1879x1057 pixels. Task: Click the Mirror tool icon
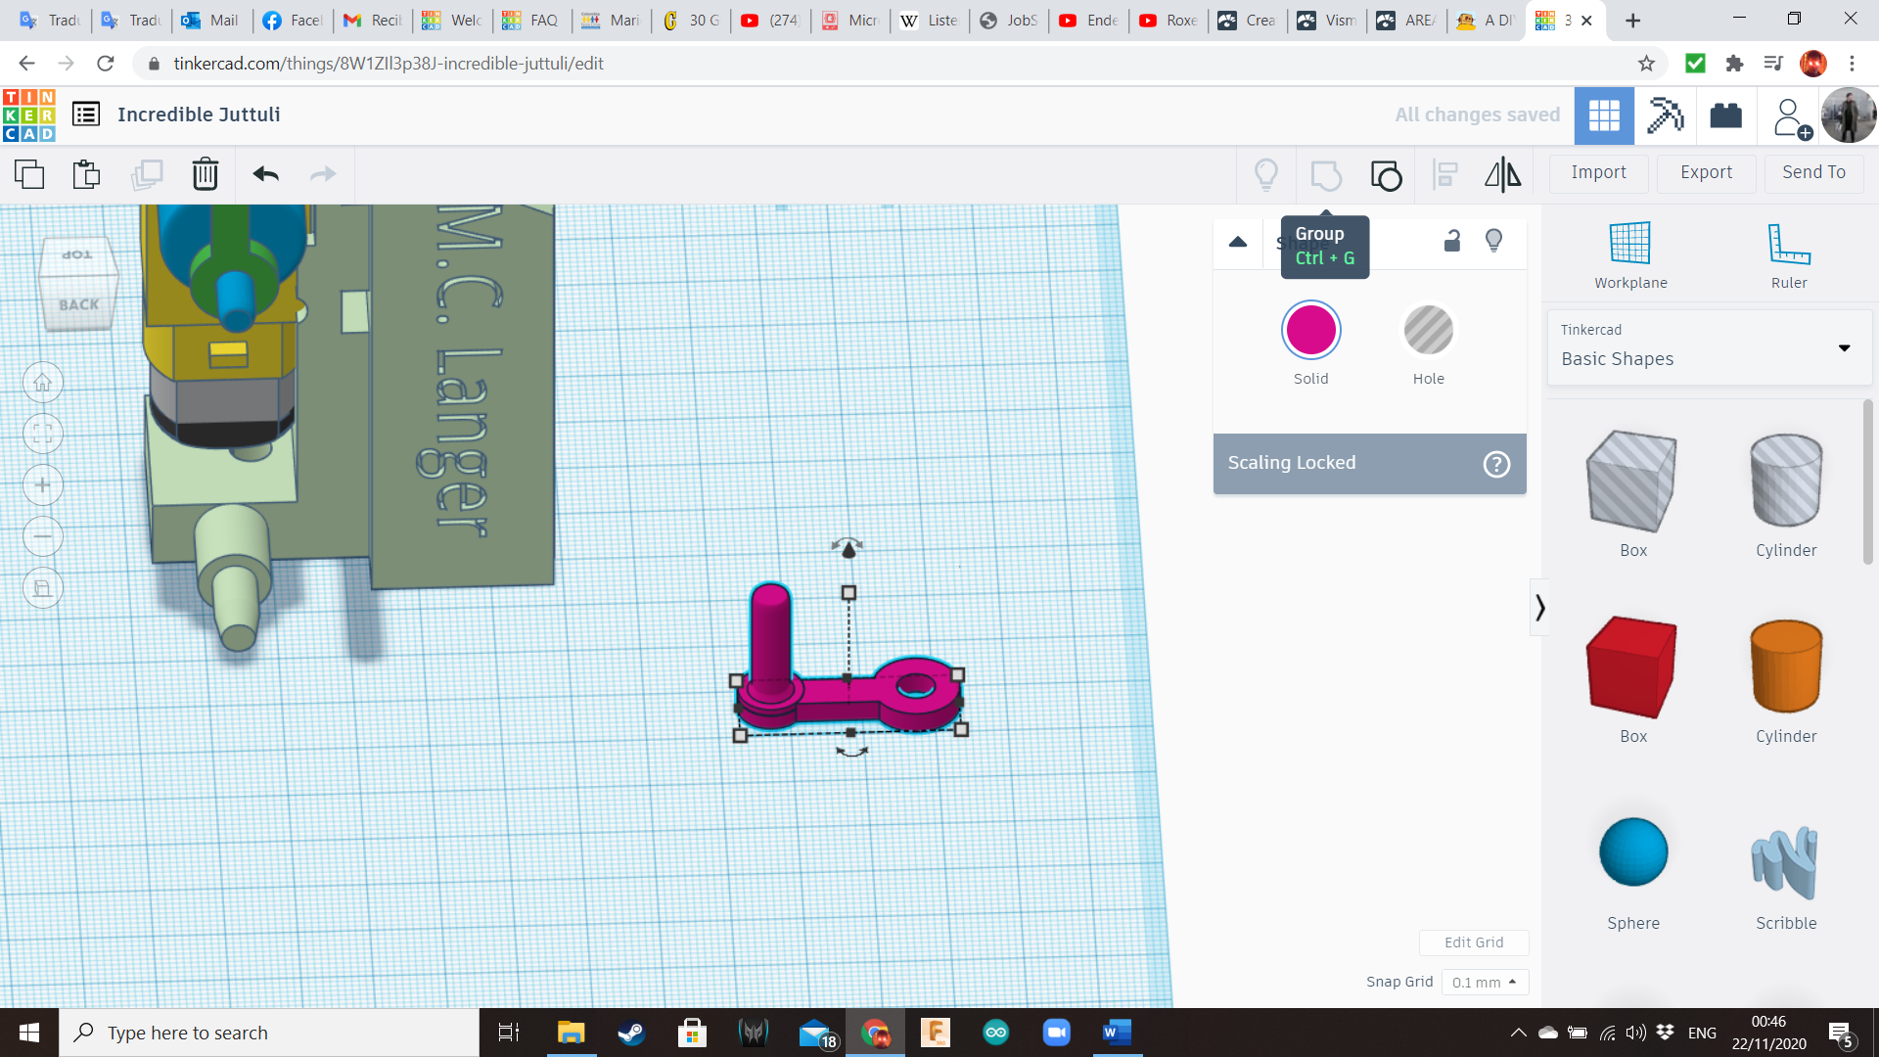pyautogui.click(x=1502, y=174)
